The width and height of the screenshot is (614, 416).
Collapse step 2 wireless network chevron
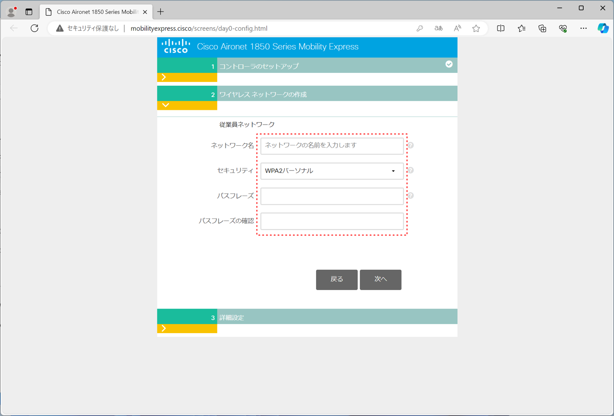click(x=165, y=105)
